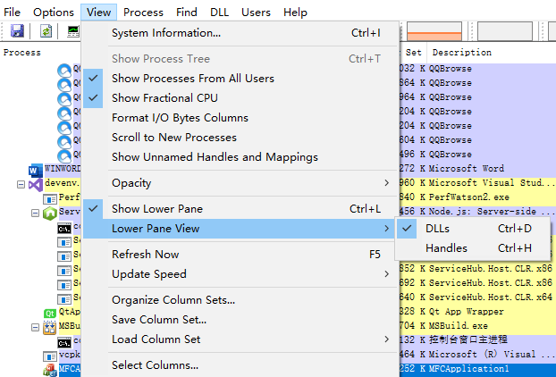Screen dimensions: 556x377
Task: Select the PerfWatson2 process icon
Action: [50, 199]
